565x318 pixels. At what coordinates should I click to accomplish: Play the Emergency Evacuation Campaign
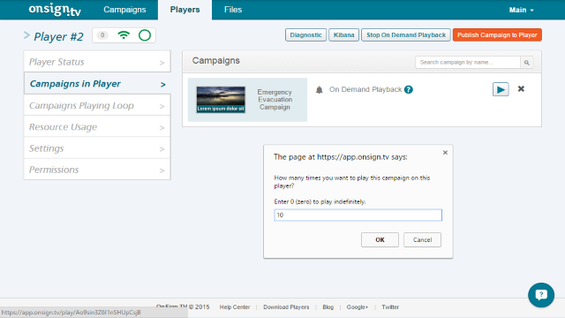[501, 89]
